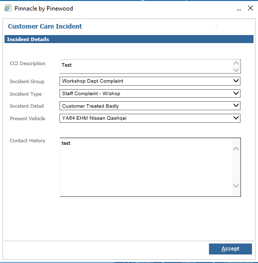Click the Pinnacle app icon in title bar
This screenshot has width=258, height=263.
tap(7, 8)
